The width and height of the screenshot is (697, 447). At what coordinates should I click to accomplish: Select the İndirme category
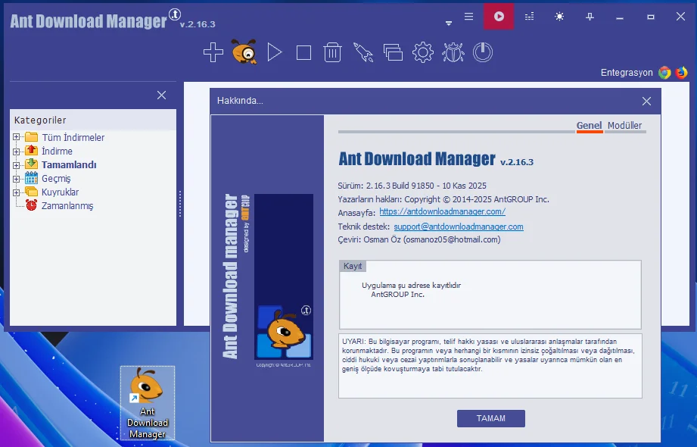(x=57, y=152)
